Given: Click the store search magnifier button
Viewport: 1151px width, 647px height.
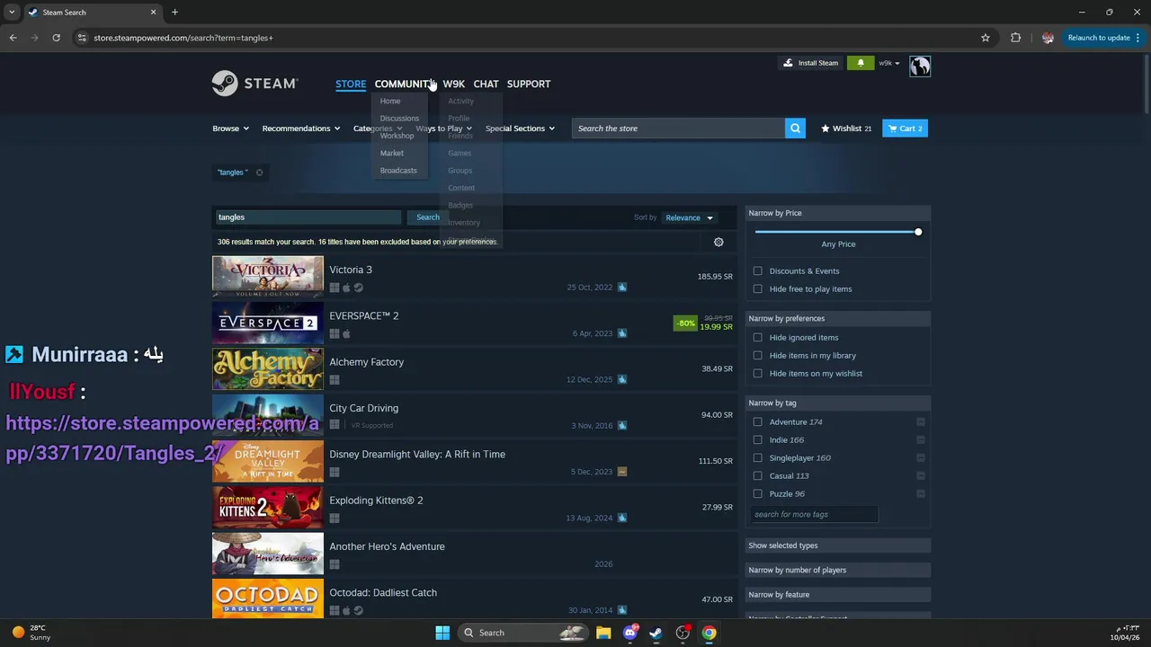Looking at the screenshot, I should click(795, 129).
